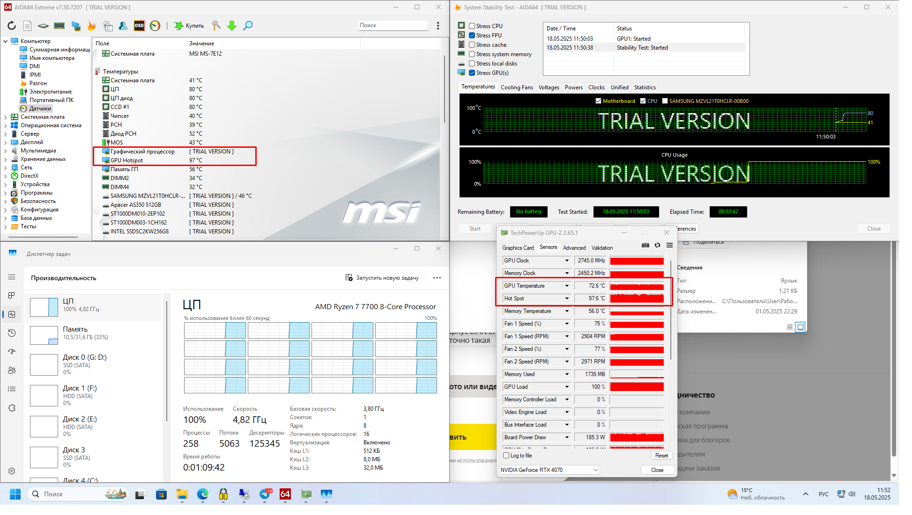Enable the Stress cache checkbox
912x515 pixels.
[472, 45]
